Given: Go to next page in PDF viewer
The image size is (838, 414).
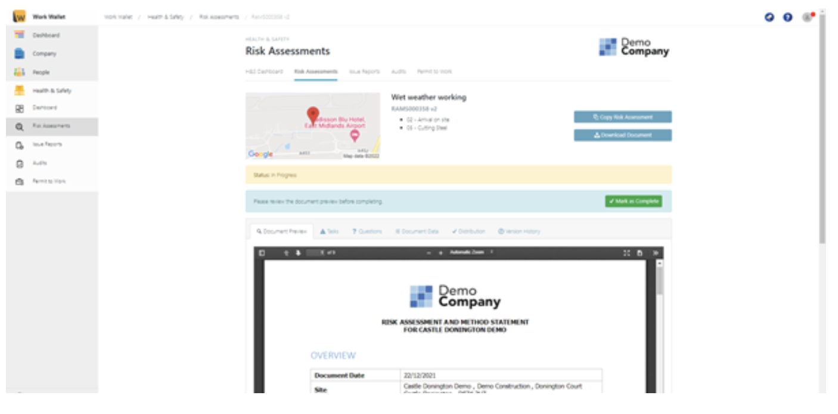Looking at the screenshot, I should click(298, 253).
